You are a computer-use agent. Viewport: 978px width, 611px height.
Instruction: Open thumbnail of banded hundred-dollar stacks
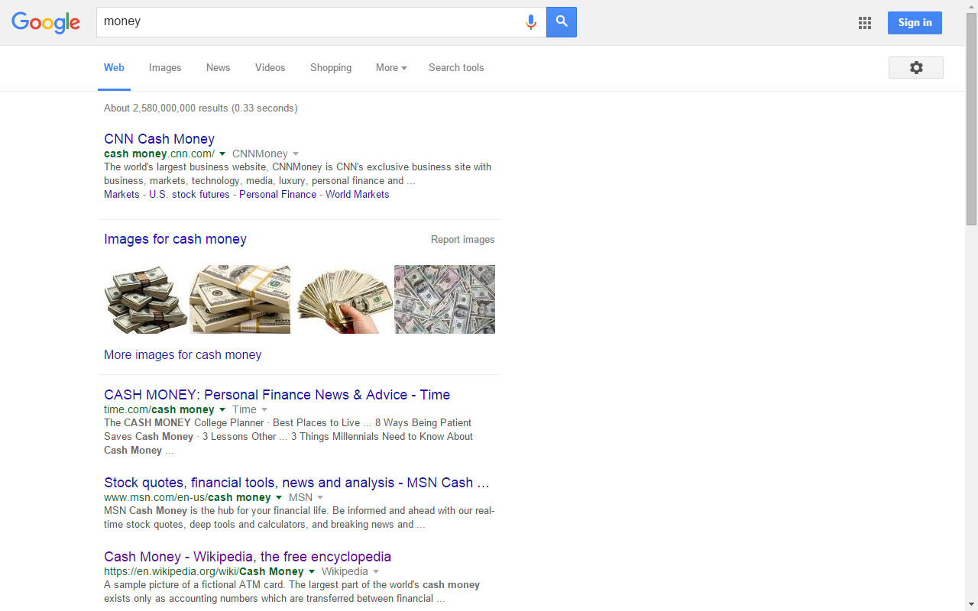[240, 299]
